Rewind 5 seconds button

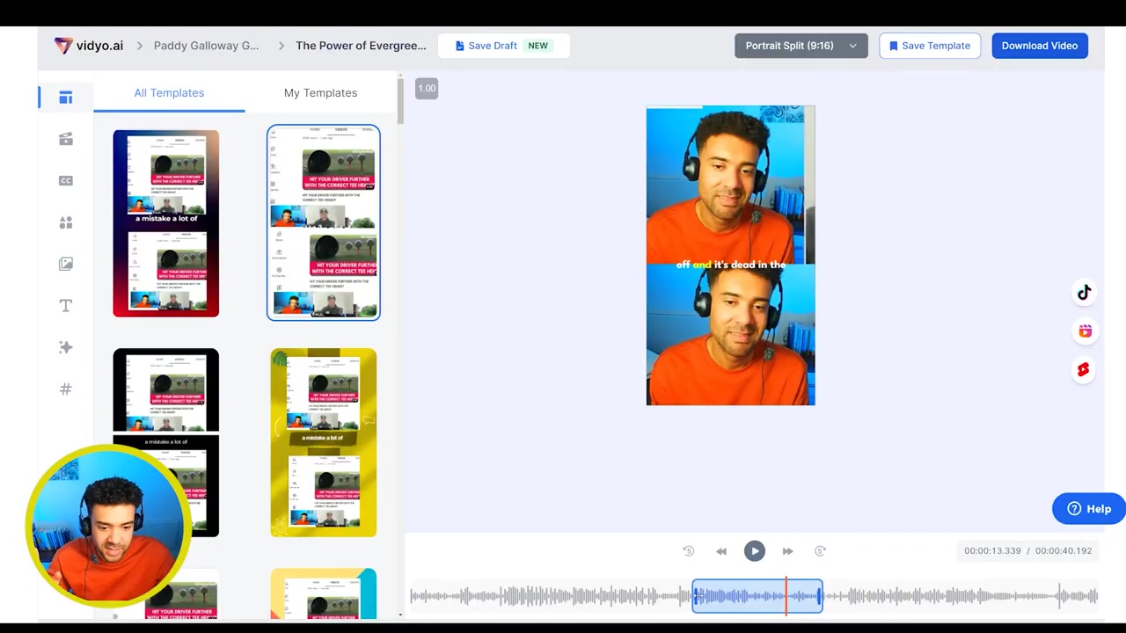pos(689,551)
